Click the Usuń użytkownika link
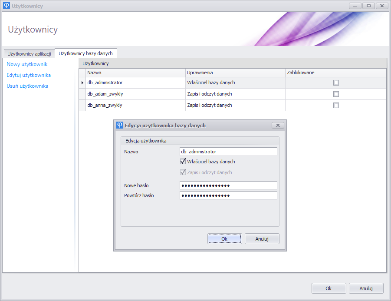The width and height of the screenshot is (391, 301). (27, 86)
